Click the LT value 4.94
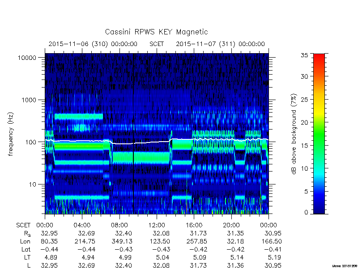The width and height of the screenshot is (358, 268). coord(88,258)
